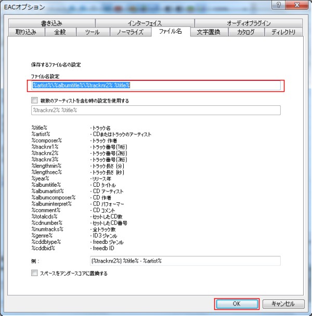Screen dimensions: 312x316
Task: Open the 取り込み tab
Action: coord(26,32)
